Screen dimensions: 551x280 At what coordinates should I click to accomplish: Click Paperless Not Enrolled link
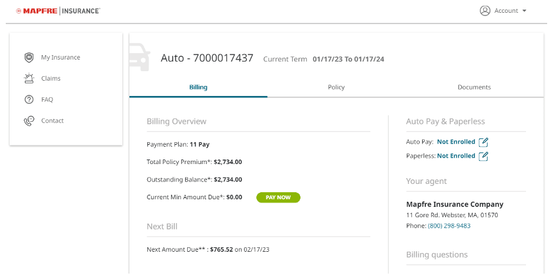[x=456, y=156]
